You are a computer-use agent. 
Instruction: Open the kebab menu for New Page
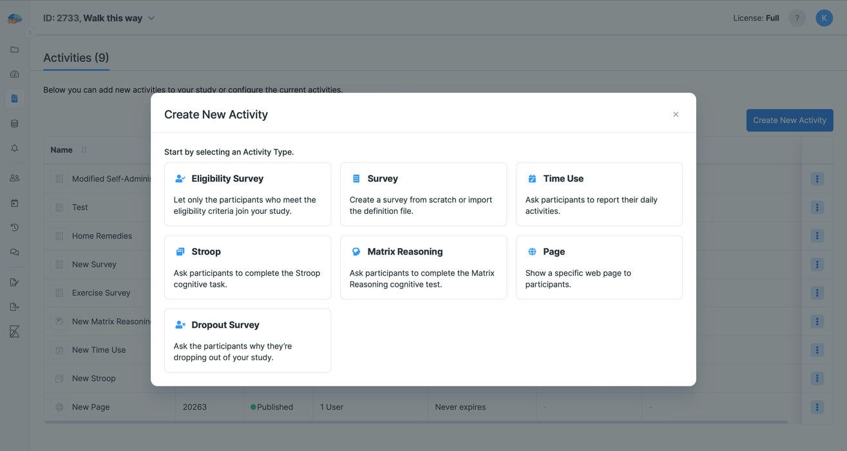tap(817, 407)
